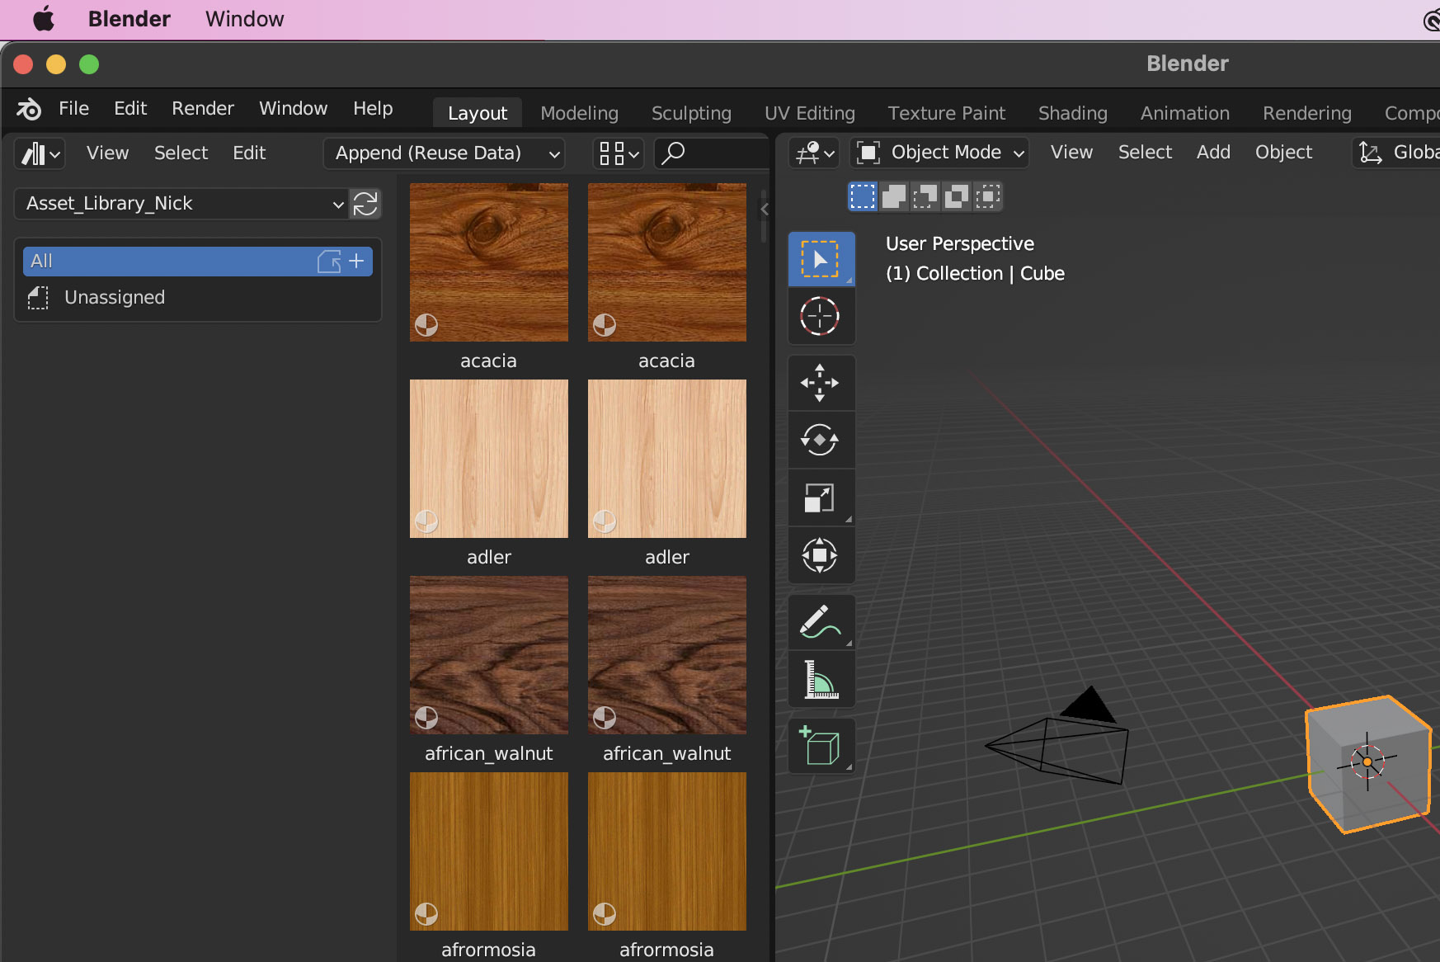Select the Unassigned catalog
This screenshot has width=1440, height=962.
point(114,298)
